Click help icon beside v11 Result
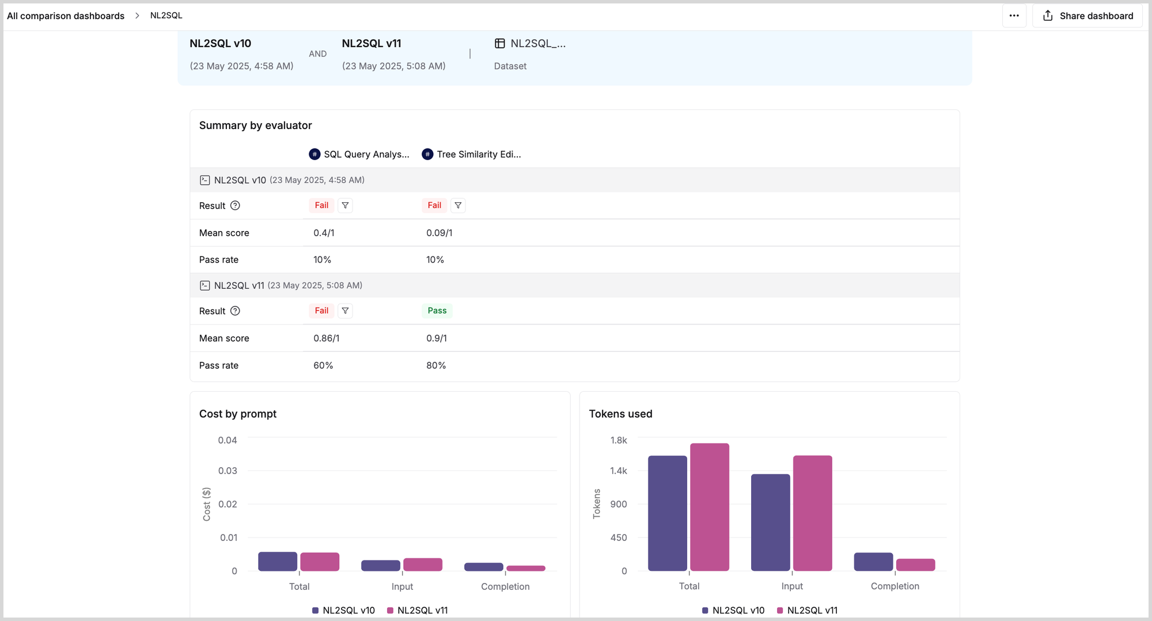 coord(235,311)
